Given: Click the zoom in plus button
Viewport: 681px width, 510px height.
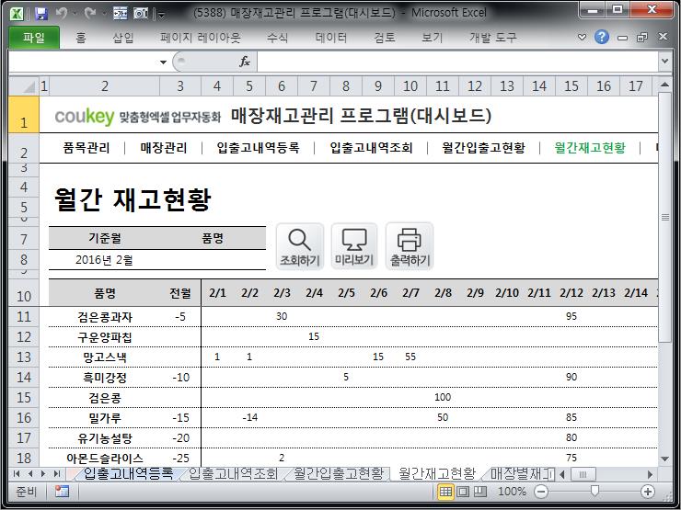Looking at the screenshot, I should pyautogui.click(x=648, y=492).
